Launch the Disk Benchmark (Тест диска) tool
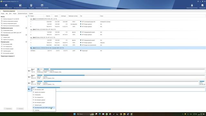 tap(31, 6)
